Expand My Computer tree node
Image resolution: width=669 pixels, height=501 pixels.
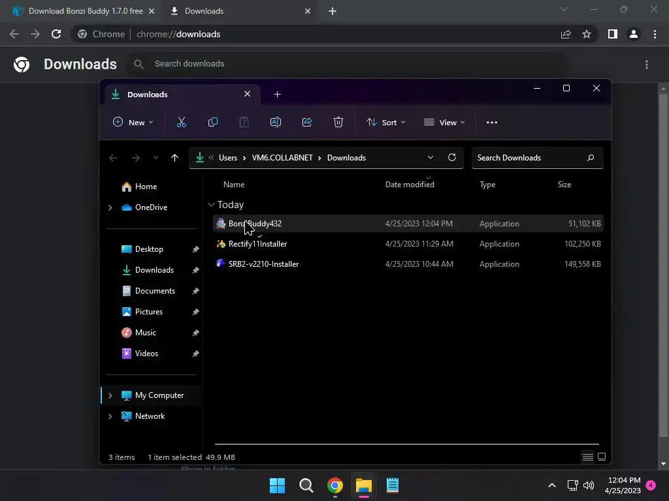click(110, 395)
